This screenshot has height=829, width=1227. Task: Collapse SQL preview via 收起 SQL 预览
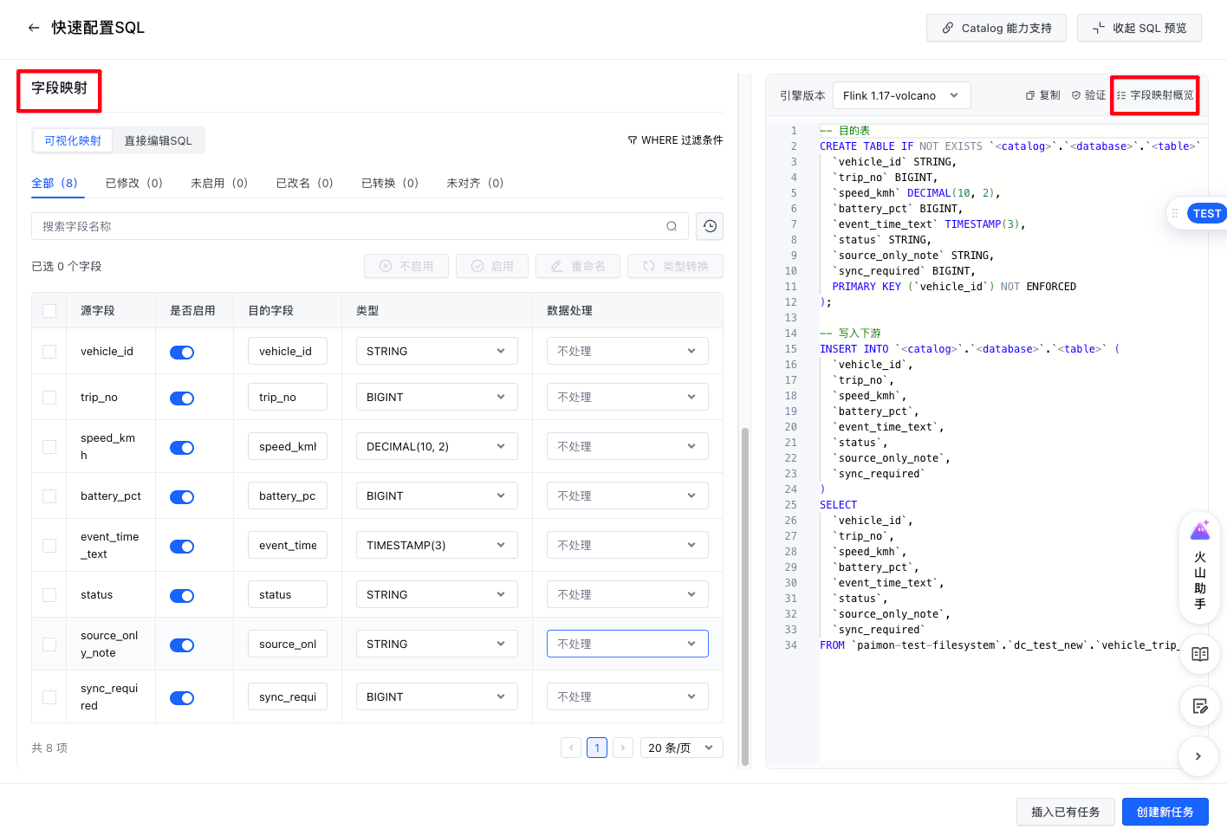coord(1139,28)
